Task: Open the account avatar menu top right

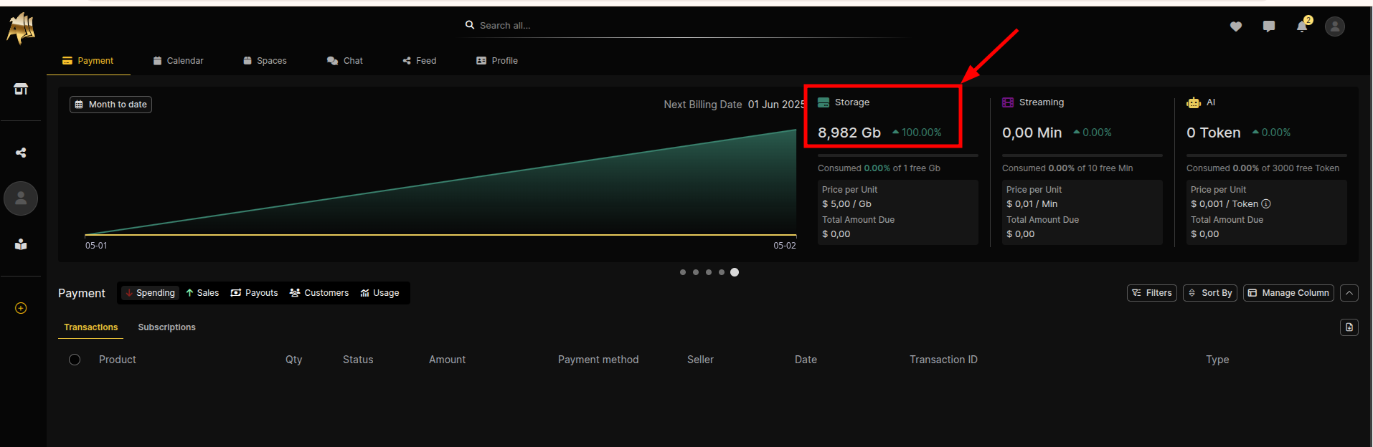Action: click(x=1335, y=27)
